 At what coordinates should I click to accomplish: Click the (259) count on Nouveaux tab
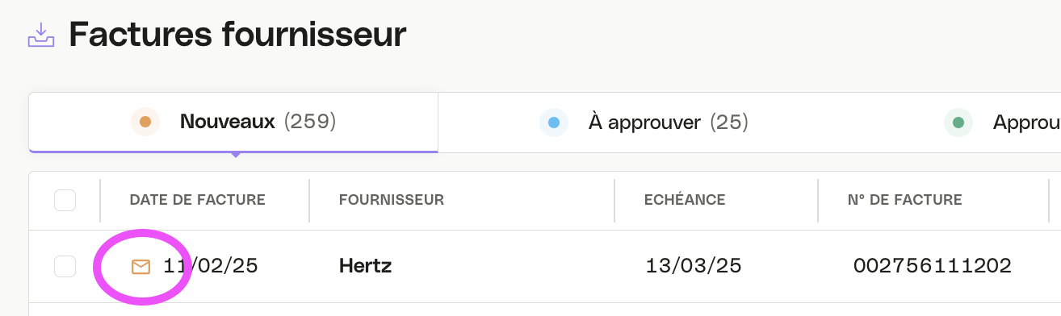click(310, 123)
